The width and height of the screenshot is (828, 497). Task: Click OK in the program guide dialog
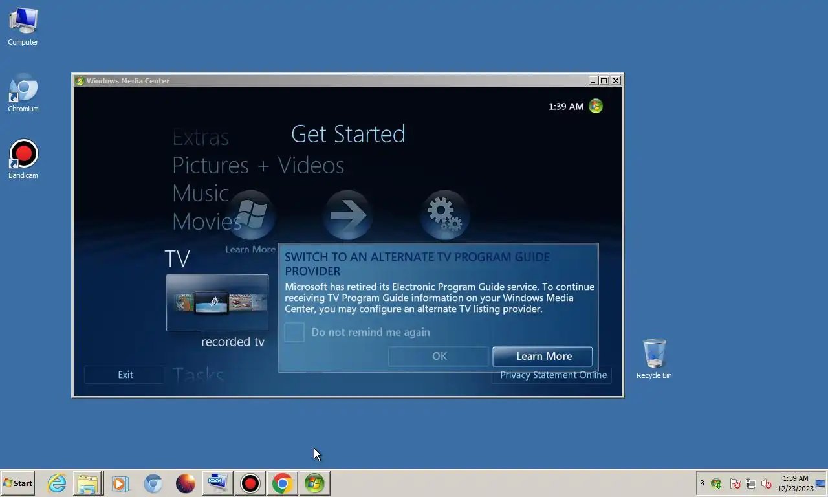[x=439, y=356]
